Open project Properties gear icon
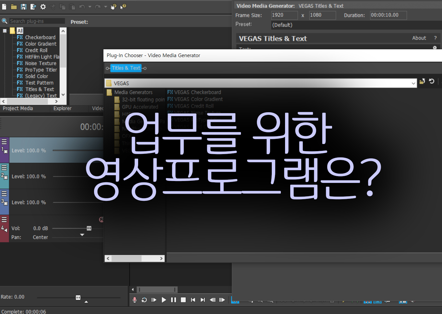The height and width of the screenshot is (314, 442). (43, 6)
